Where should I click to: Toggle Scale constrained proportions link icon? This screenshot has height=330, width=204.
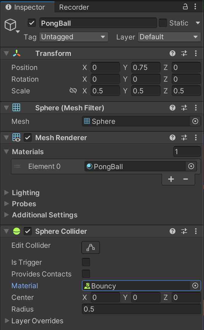73,91
